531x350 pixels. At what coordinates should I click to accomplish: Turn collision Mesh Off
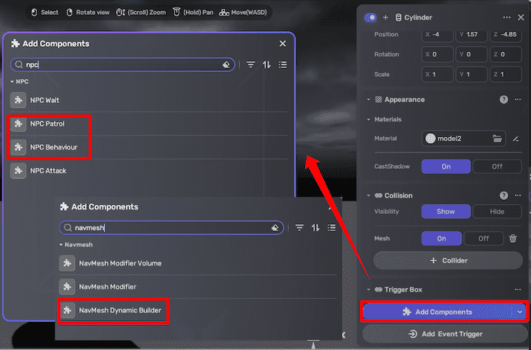point(484,238)
